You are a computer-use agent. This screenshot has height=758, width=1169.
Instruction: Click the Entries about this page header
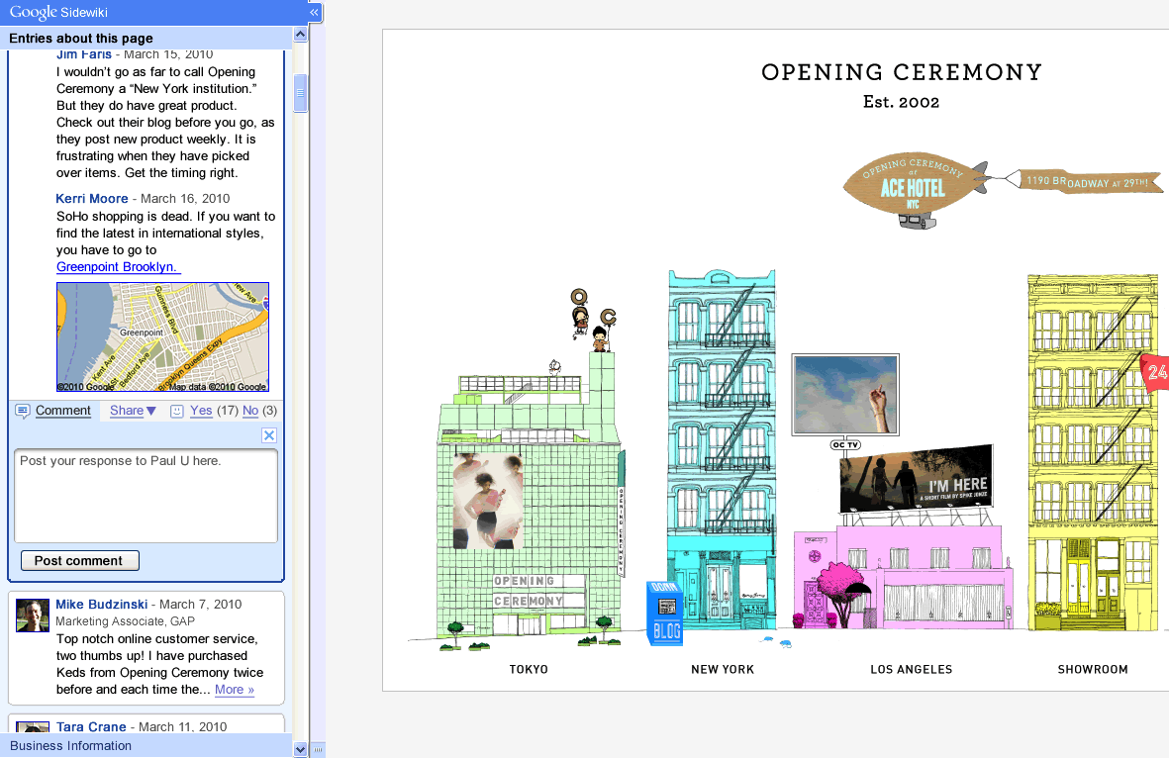tap(81, 39)
